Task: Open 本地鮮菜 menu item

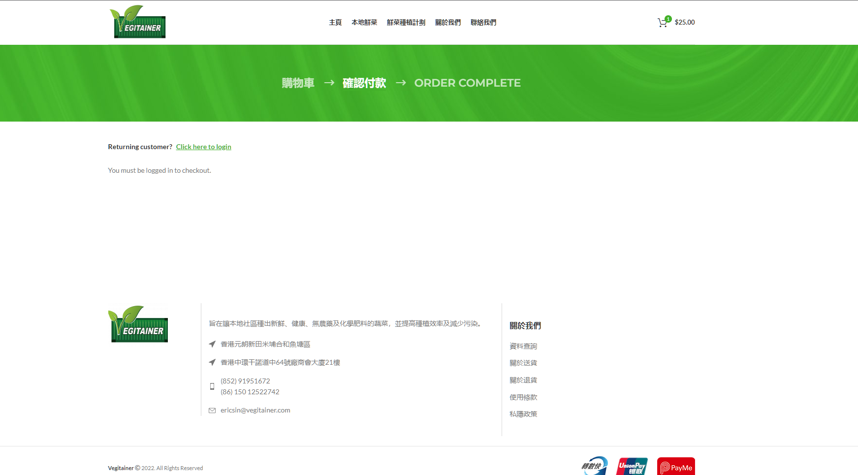Action: (x=364, y=22)
